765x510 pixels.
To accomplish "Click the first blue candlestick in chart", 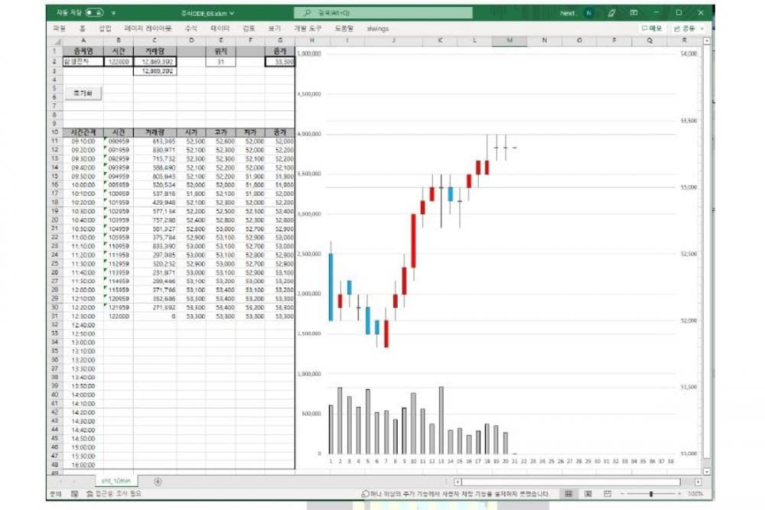I will tap(330, 287).
